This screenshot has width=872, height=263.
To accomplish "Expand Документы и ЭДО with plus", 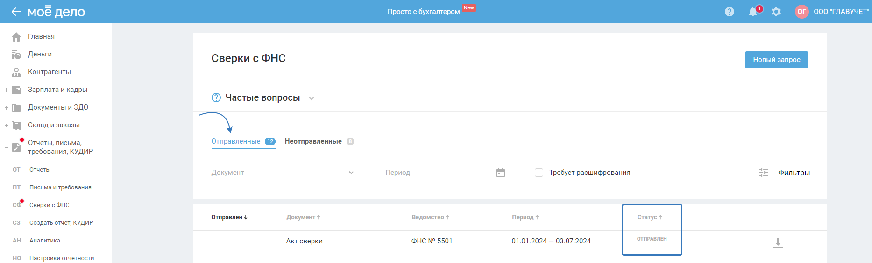I will (7, 108).
